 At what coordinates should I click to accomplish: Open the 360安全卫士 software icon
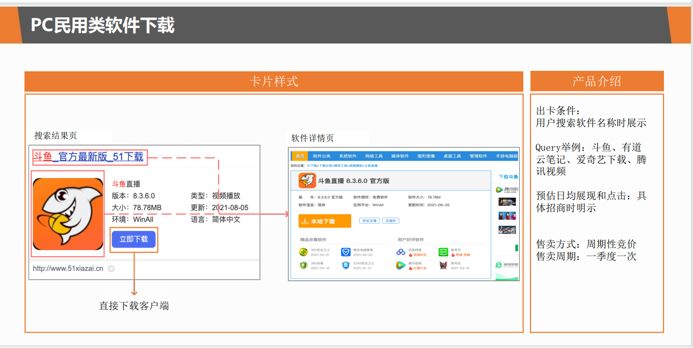click(303, 252)
